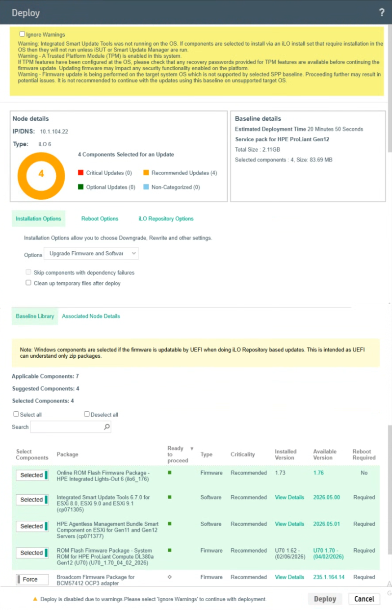The height and width of the screenshot is (612, 392).
Task: Open the Options dropdown Upgrade Firmware and Software
Action: (x=91, y=253)
